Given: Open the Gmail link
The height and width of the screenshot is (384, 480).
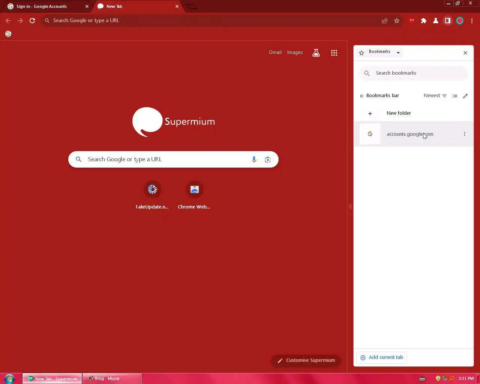Looking at the screenshot, I should [x=275, y=52].
